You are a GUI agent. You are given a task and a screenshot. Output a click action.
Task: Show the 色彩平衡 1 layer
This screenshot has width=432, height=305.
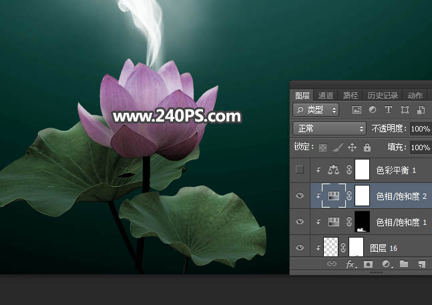pos(300,170)
